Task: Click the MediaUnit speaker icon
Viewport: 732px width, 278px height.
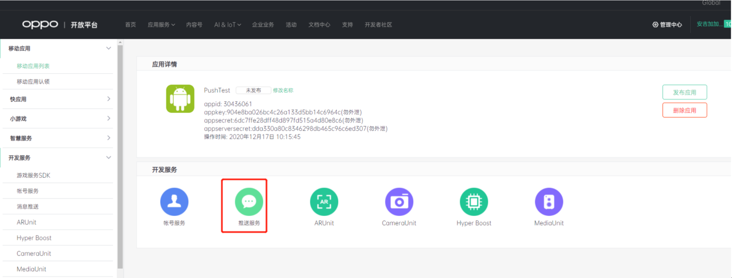Action: coord(549,202)
